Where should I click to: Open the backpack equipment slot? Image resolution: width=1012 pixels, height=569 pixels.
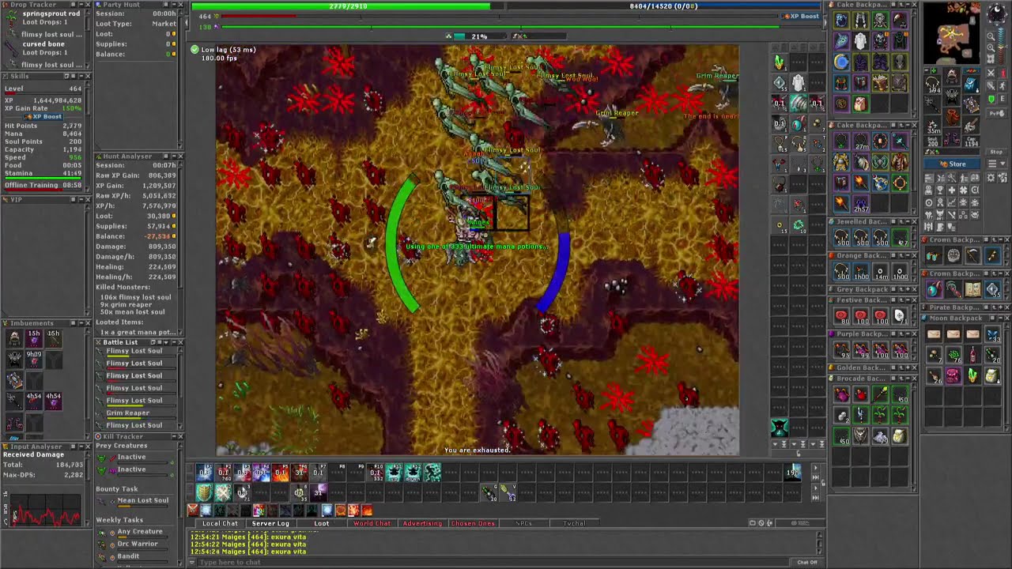coord(970,84)
